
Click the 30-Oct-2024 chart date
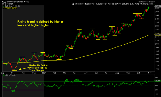[x=7, y=4]
